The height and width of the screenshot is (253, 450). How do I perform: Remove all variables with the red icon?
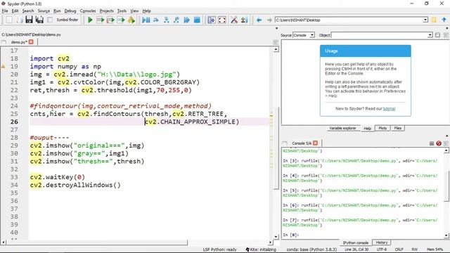click(439, 143)
